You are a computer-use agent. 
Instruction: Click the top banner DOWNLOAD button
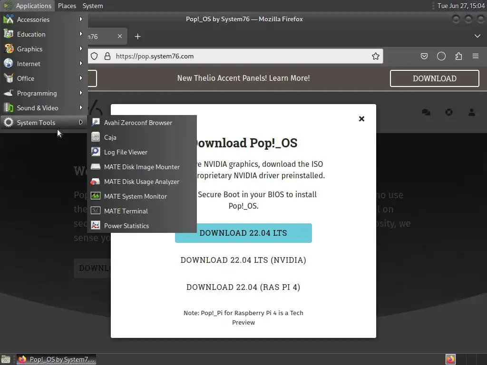(435, 78)
